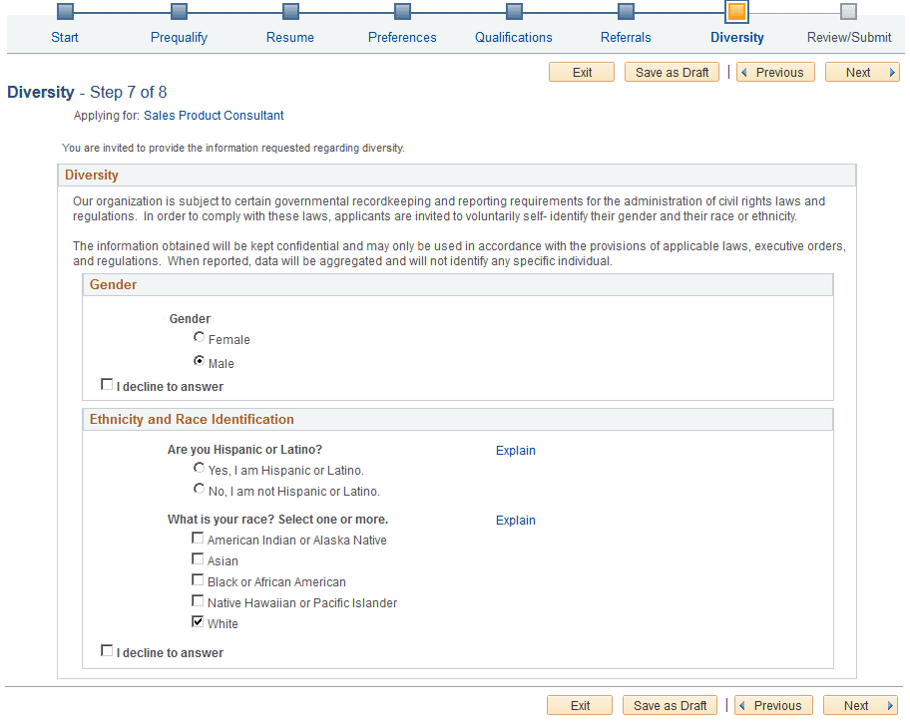Select the Female gender radio button
This screenshot has height=726, width=910.
click(x=199, y=336)
